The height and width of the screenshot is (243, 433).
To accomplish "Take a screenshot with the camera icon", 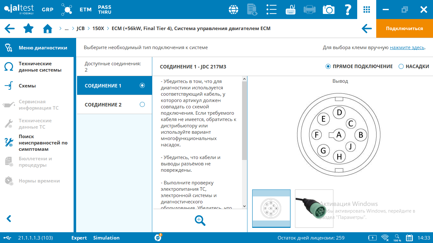I will [329, 10].
